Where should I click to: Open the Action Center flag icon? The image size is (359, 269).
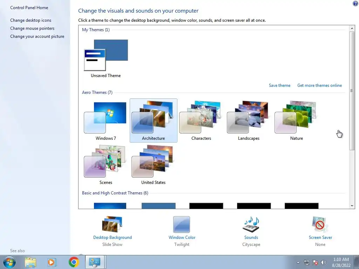[315, 262]
